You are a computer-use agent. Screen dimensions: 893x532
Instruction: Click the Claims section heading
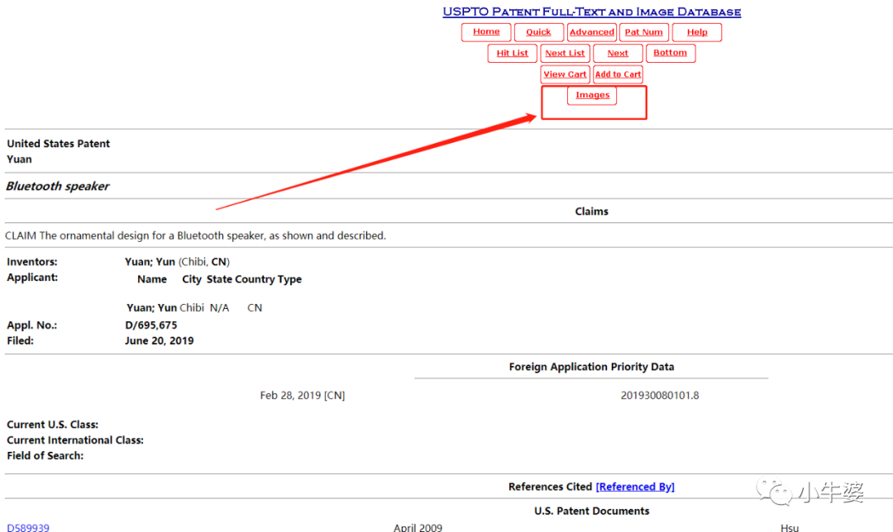point(591,211)
